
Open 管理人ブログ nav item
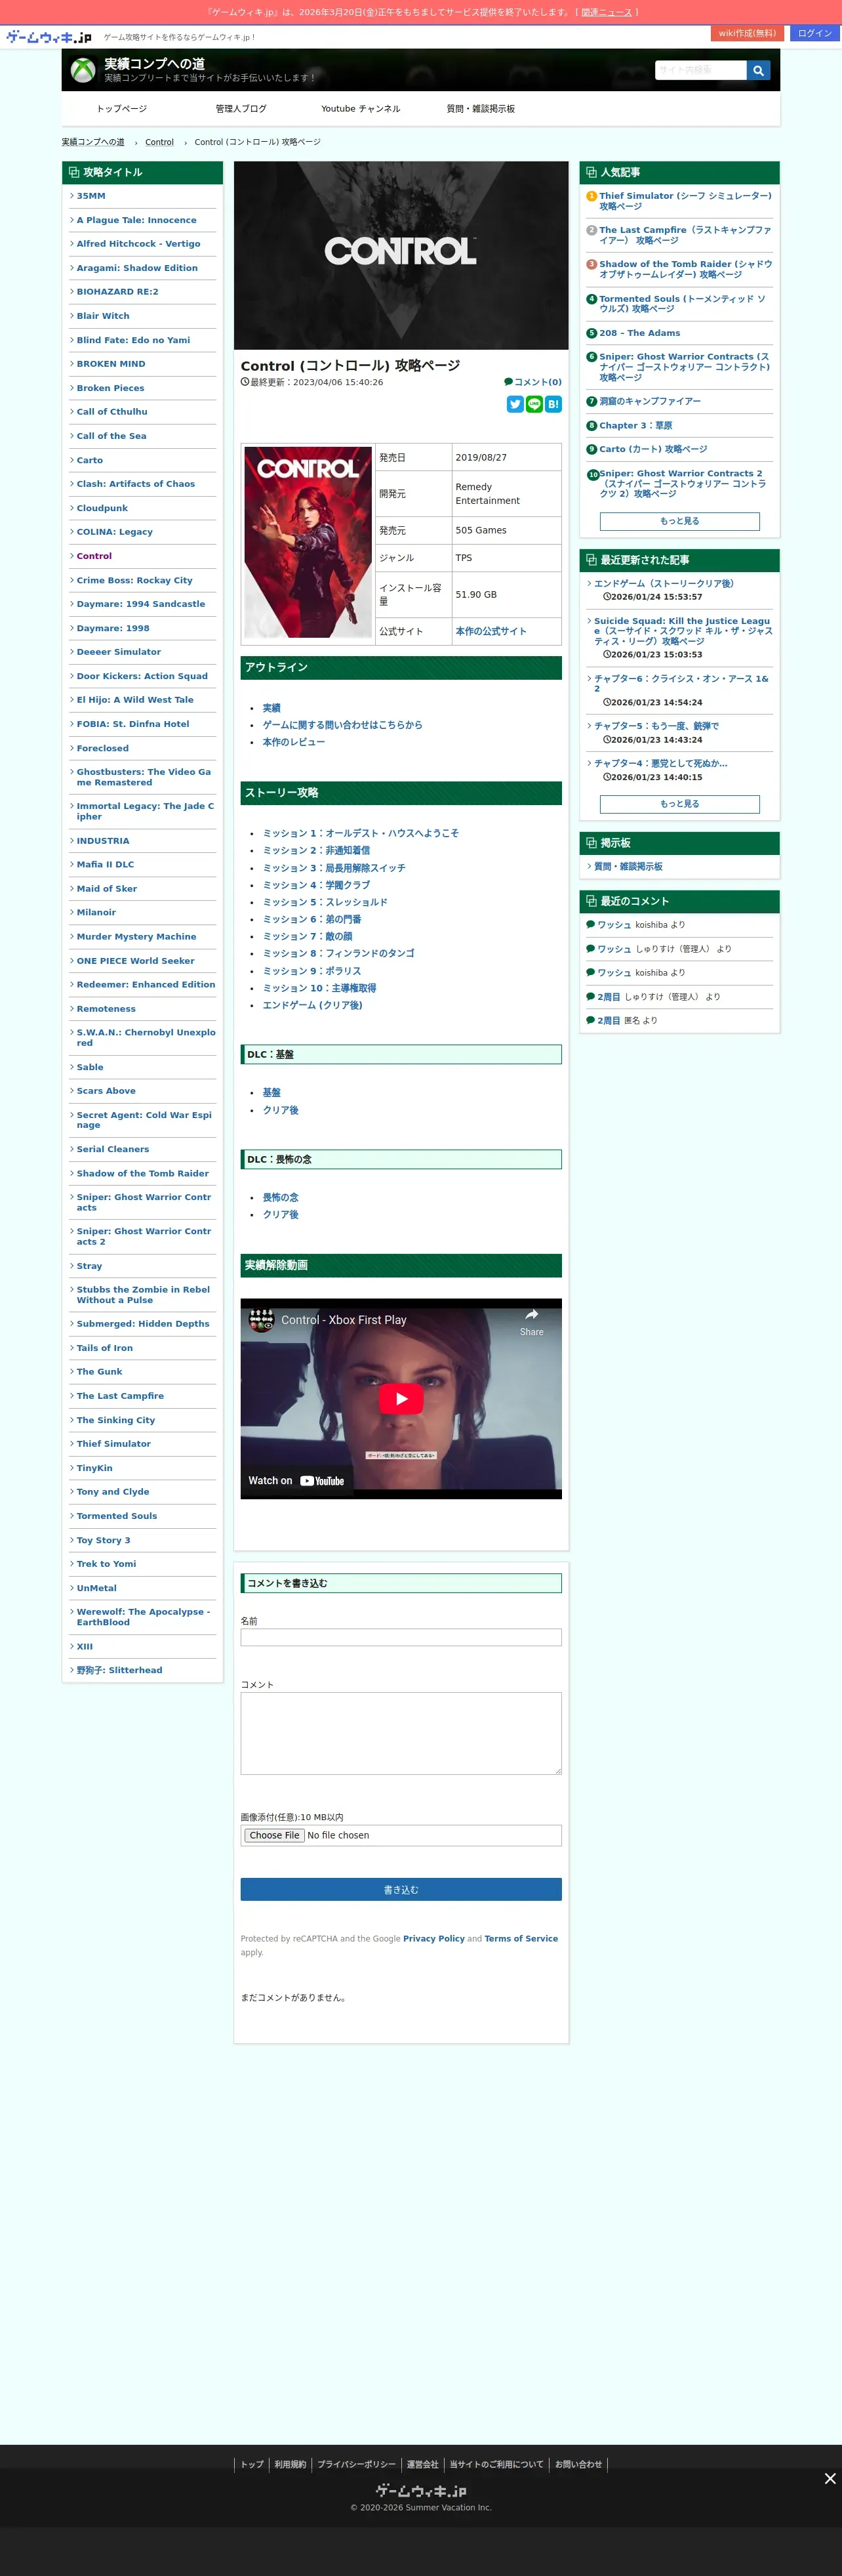(241, 109)
